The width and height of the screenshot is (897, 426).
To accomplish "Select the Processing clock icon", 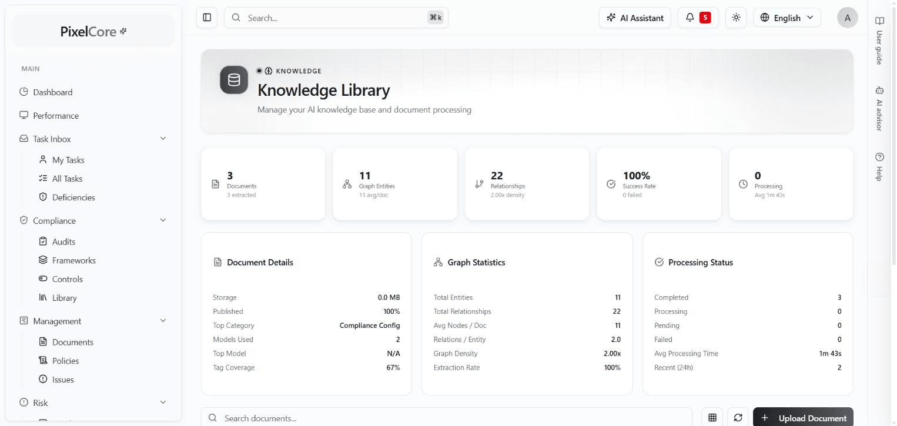I will pyautogui.click(x=743, y=184).
